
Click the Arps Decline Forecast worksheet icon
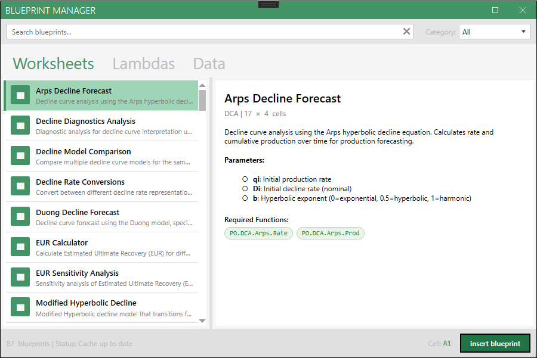tap(20, 95)
